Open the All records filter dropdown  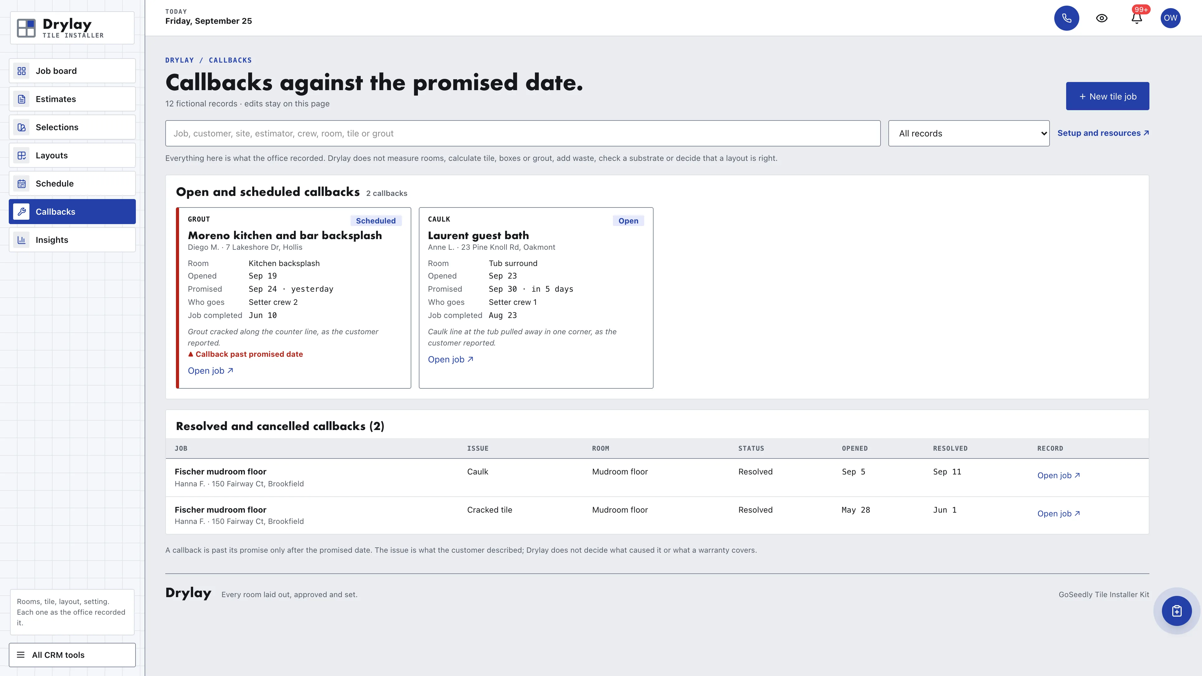click(969, 133)
